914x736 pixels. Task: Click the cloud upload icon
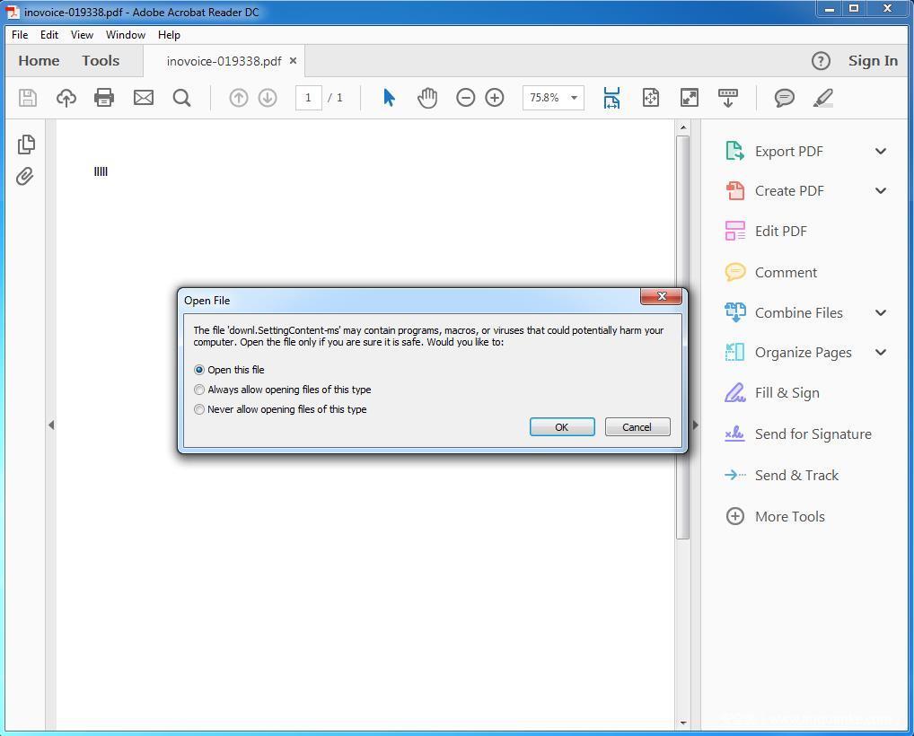[66, 97]
